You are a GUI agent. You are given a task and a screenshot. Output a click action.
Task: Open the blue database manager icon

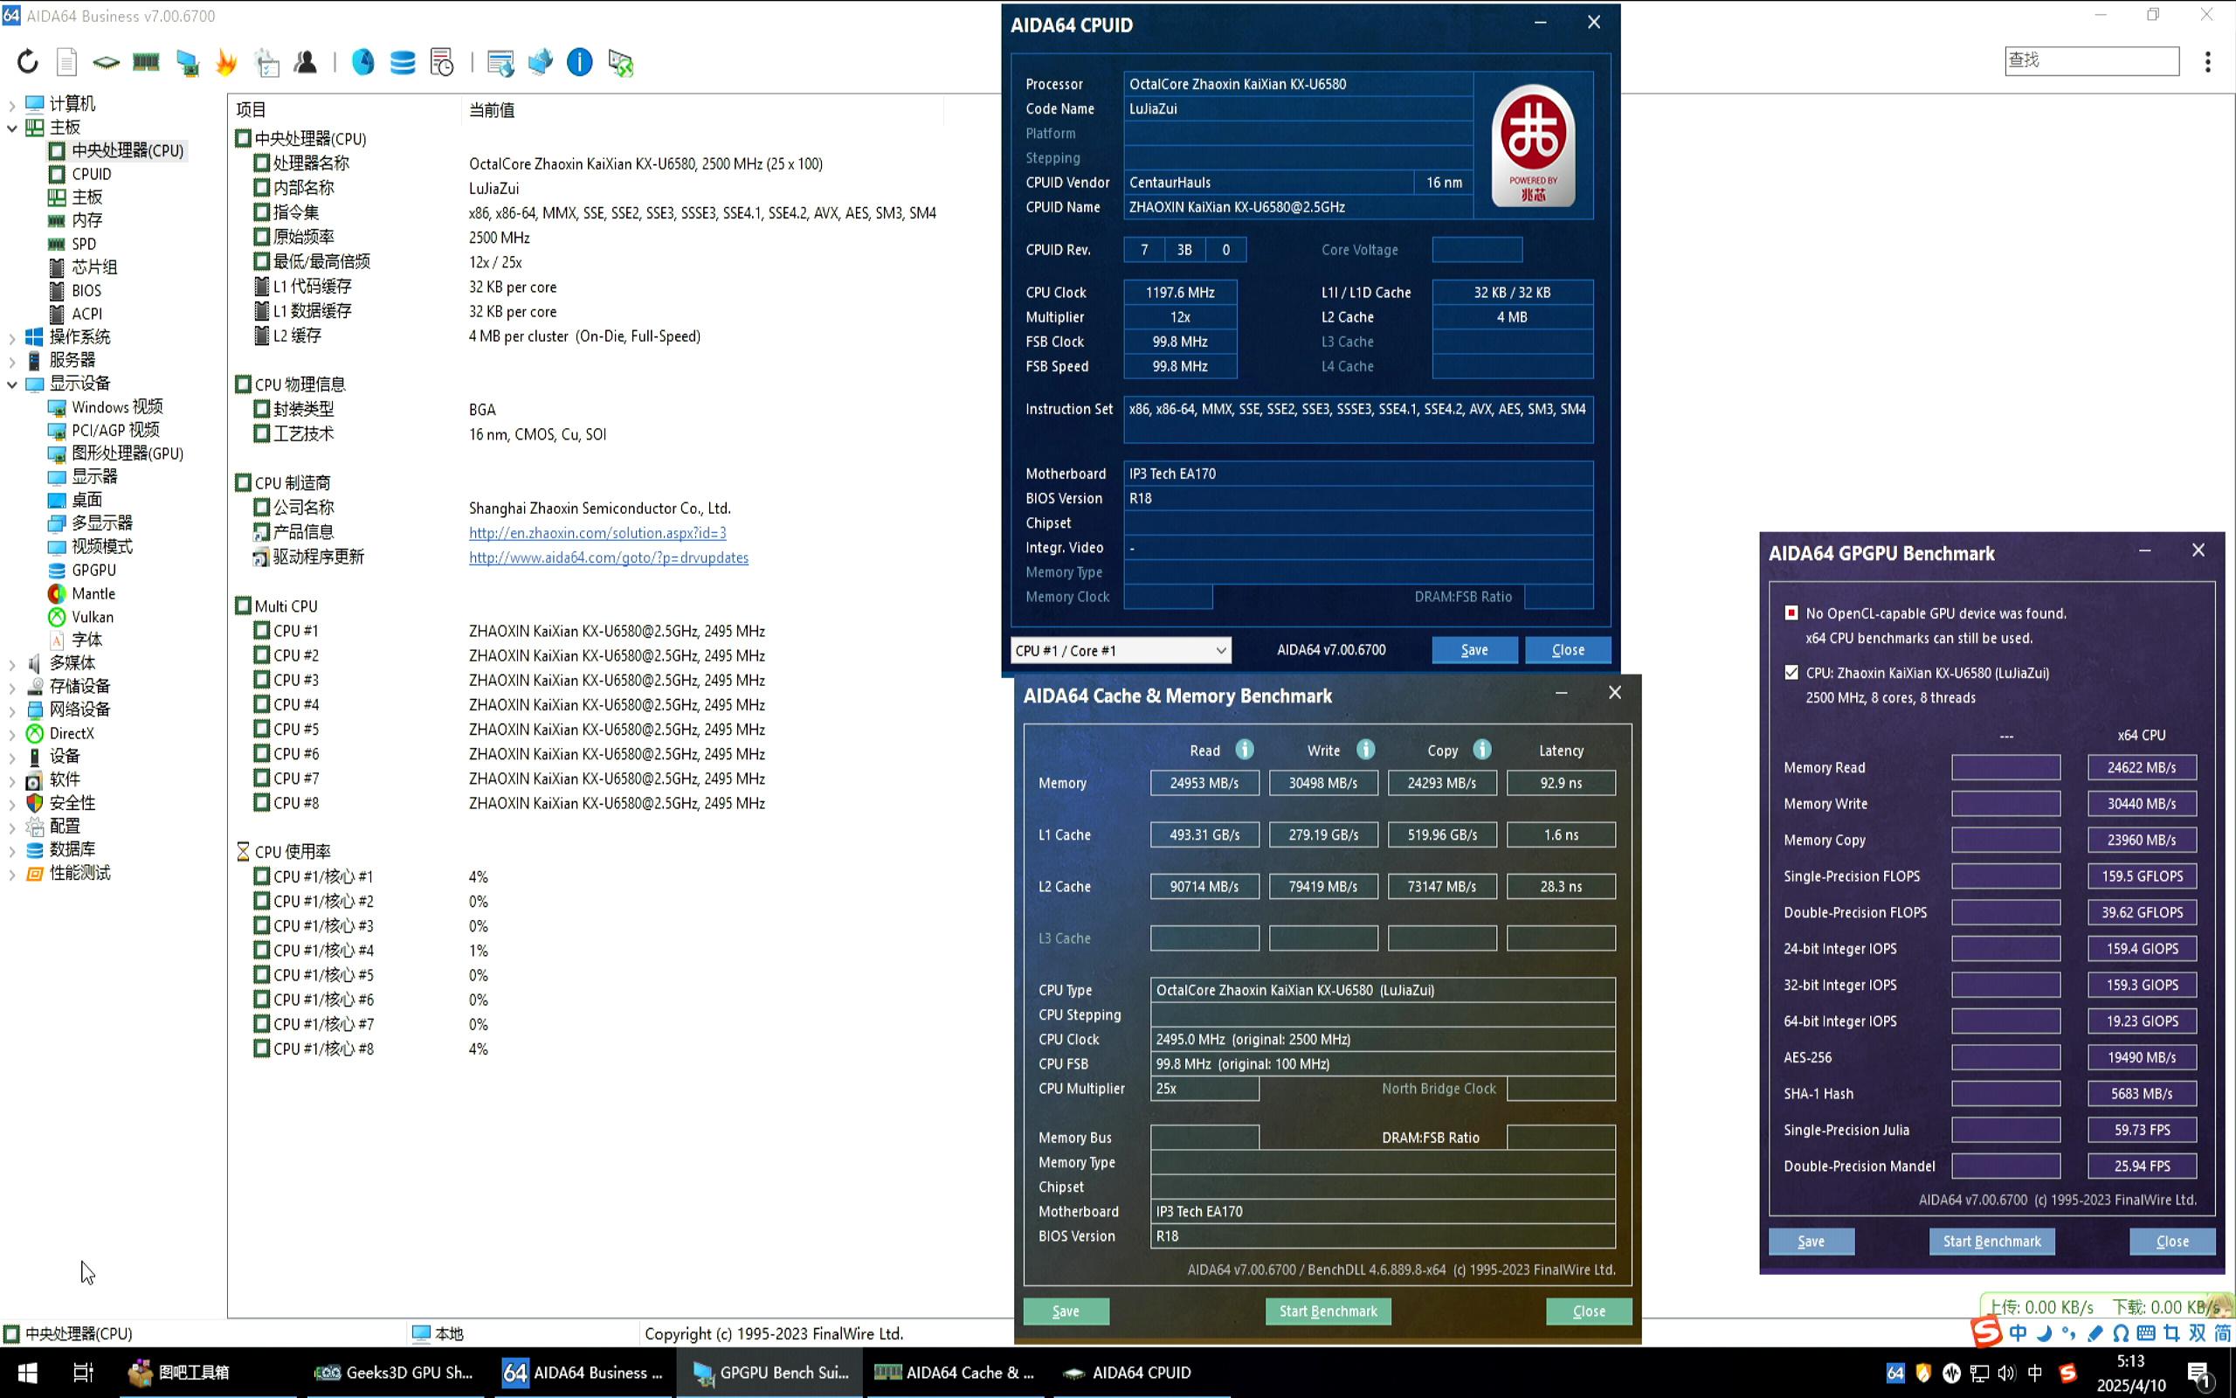point(402,62)
